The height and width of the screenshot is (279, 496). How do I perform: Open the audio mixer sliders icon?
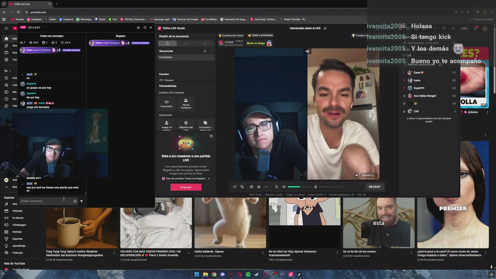276,187
